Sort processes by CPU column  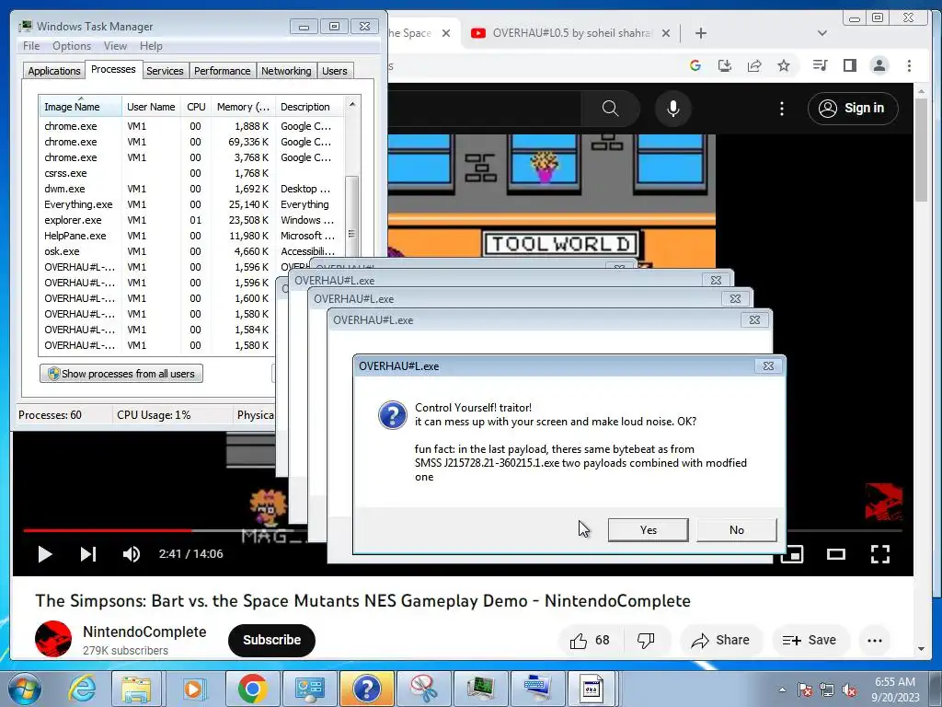tap(196, 107)
